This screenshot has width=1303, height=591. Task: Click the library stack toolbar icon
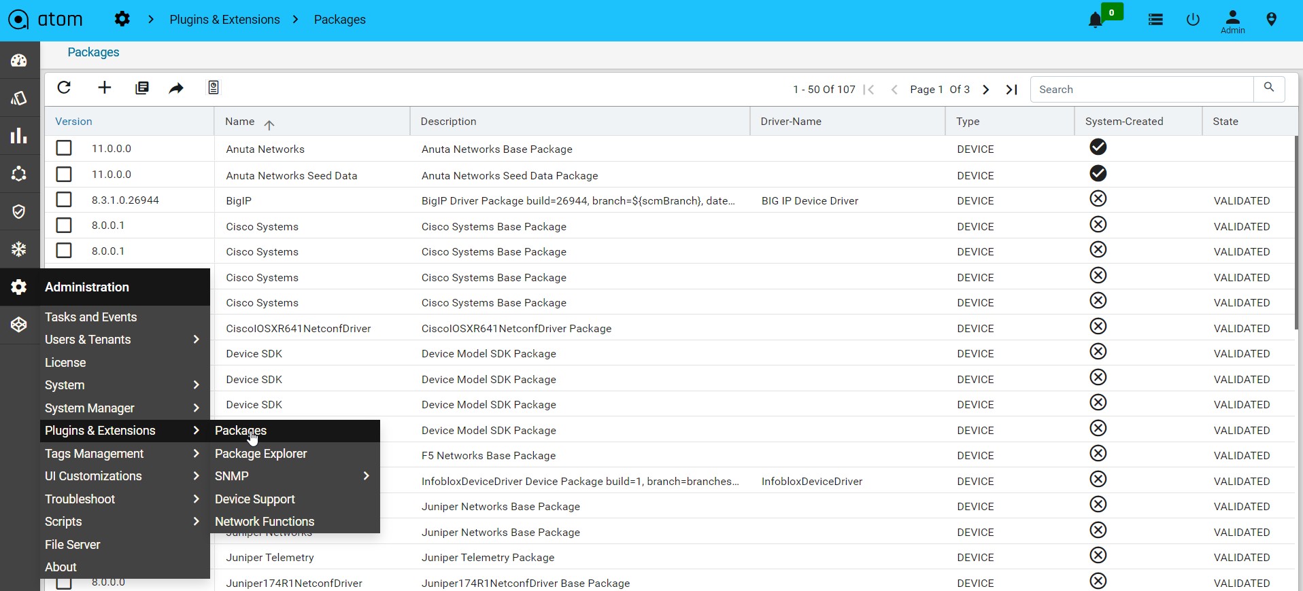pos(142,88)
